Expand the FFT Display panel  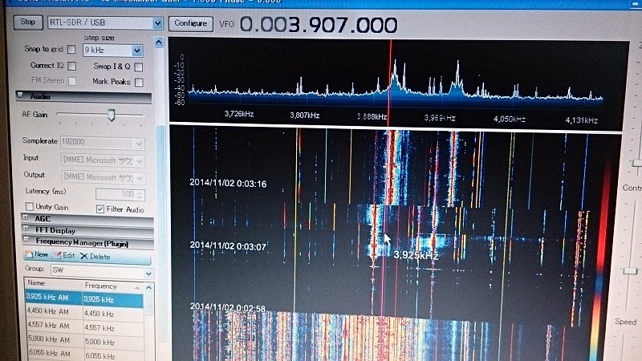click(x=87, y=230)
